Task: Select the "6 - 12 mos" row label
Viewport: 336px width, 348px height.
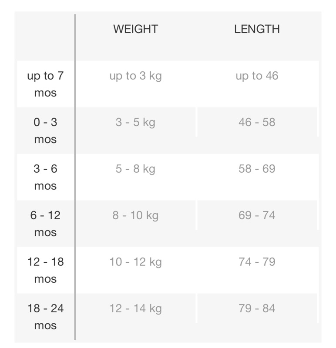Action: (45, 224)
